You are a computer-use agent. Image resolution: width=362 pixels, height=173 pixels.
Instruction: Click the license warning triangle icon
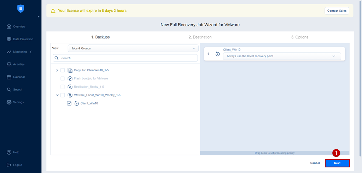point(53,11)
